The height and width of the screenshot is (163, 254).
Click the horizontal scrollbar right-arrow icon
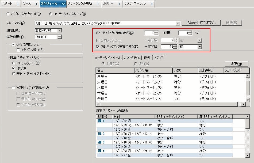244,104
